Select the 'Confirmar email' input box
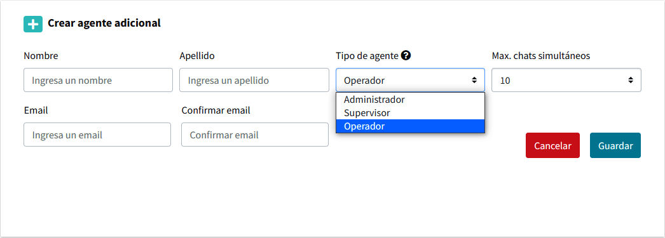 coord(255,135)
